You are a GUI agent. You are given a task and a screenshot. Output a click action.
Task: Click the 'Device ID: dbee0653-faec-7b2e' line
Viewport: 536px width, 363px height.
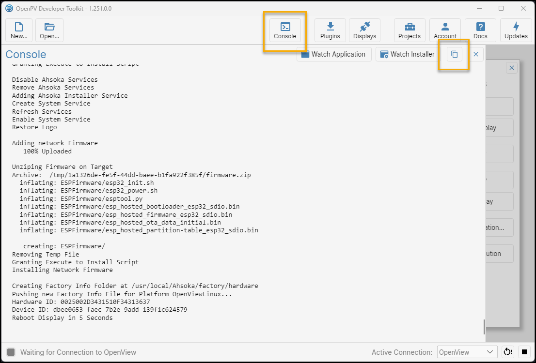[x=99, y=310]
